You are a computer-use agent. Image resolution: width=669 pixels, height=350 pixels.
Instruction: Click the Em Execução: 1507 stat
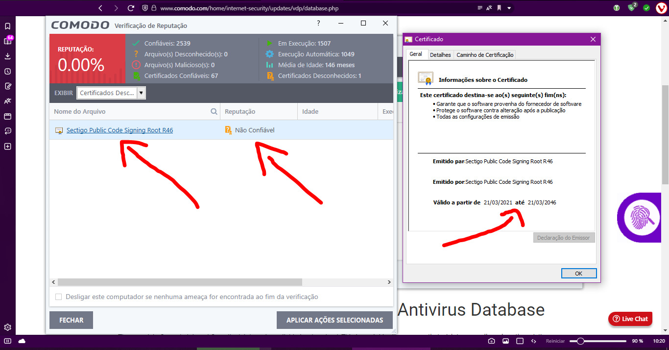click(x=298, y=43)
